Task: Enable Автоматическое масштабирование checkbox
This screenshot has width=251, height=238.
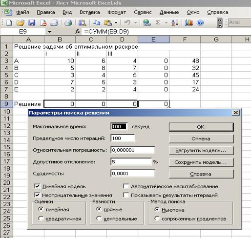Action: 126,186
